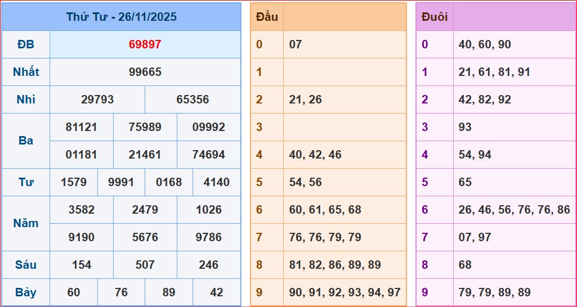Select the Ba prize number 21461
This screenshot has width=577, height=307.
[145, 155]
